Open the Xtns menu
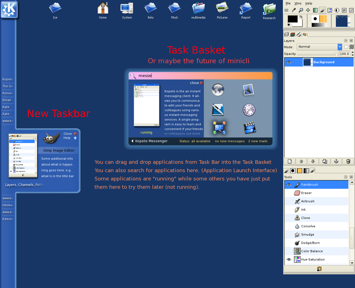 tap(298, 3)
